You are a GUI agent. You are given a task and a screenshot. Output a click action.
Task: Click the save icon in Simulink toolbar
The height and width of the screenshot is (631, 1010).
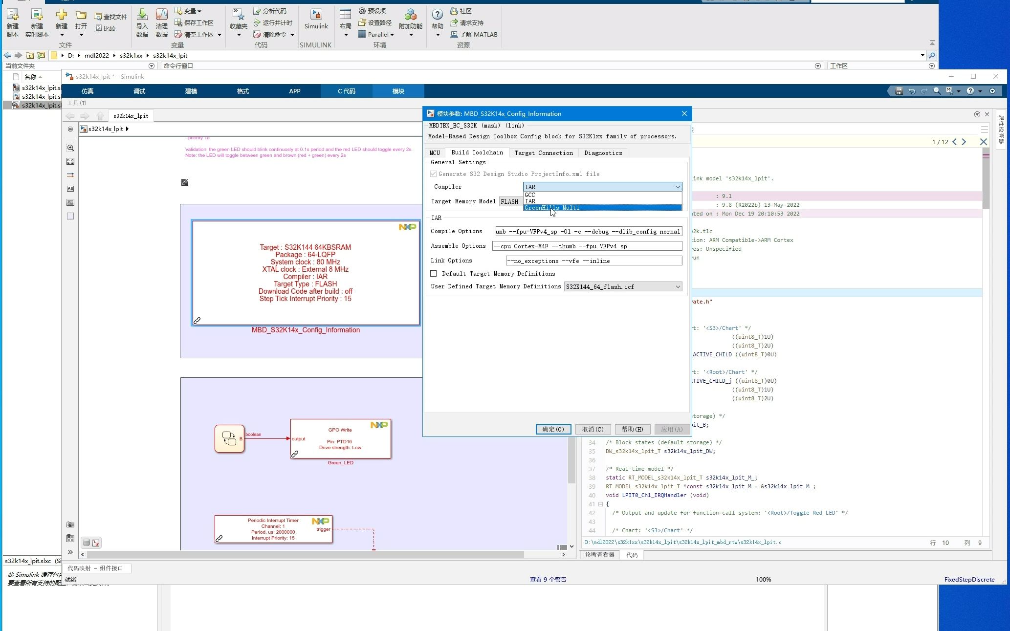pyautogui.click(x=899, y=91)
